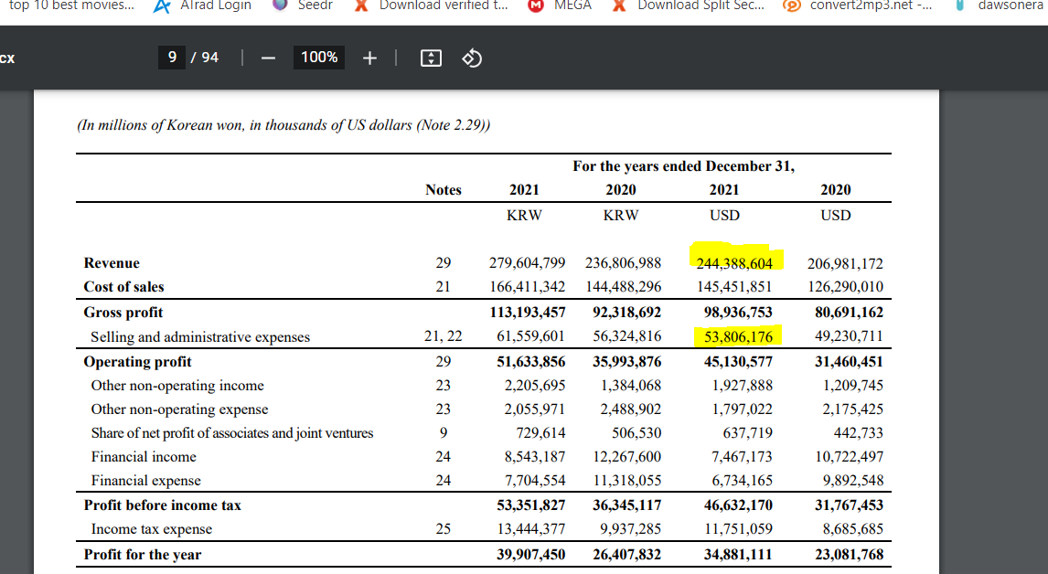Open the convert2mp3.net bookmark icon

(792, 6)
